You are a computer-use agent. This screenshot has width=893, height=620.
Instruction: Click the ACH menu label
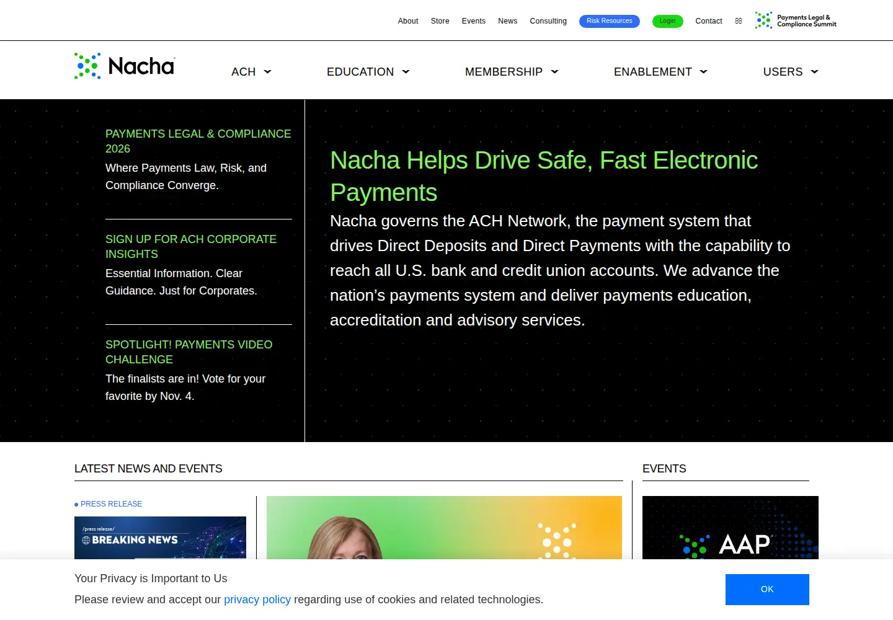pos(244,72)
